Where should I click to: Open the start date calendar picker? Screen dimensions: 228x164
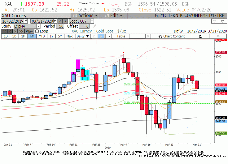click(26, 21)
